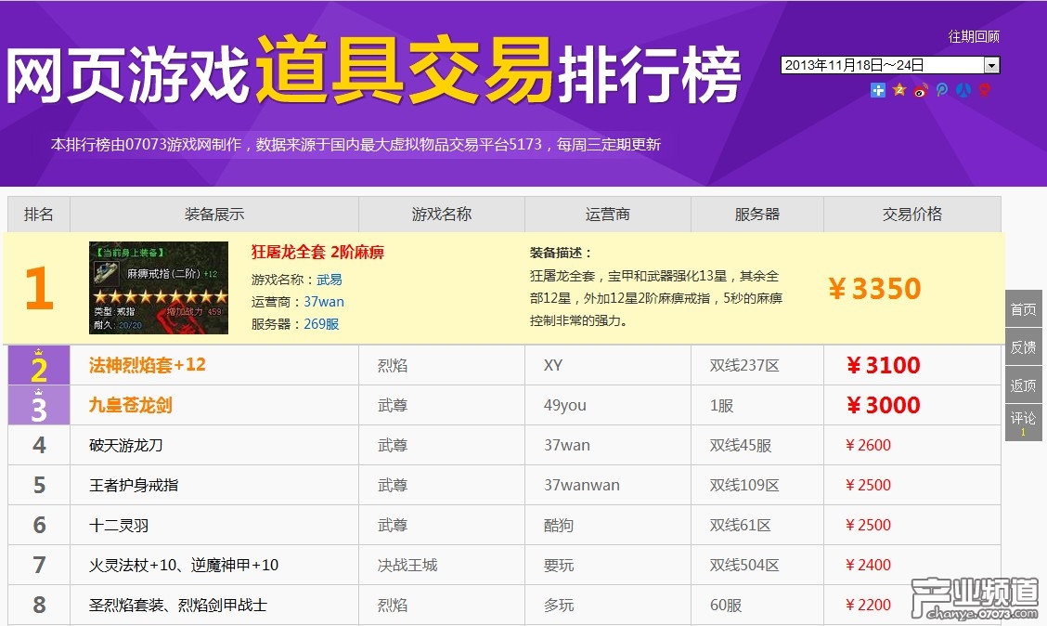1047x626 pixels.
Task: Share to Qzone using the star icon
Action: coord(898,91)
